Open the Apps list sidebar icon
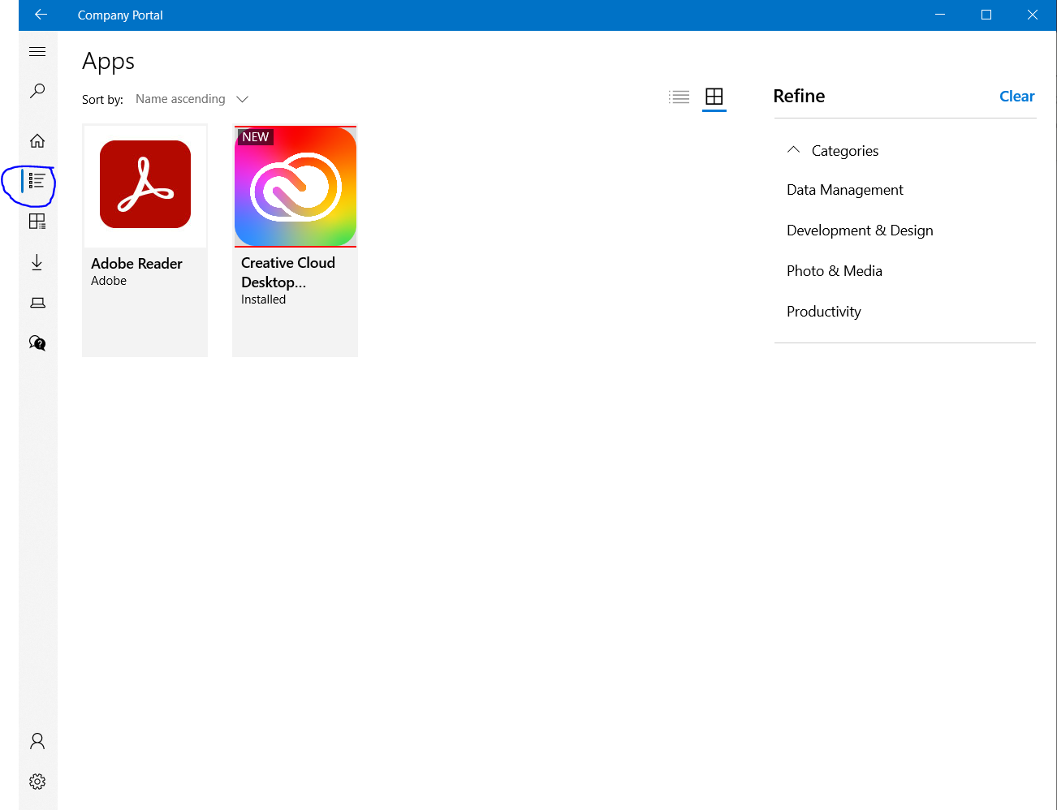1057x810 pixels. point(37,180)
